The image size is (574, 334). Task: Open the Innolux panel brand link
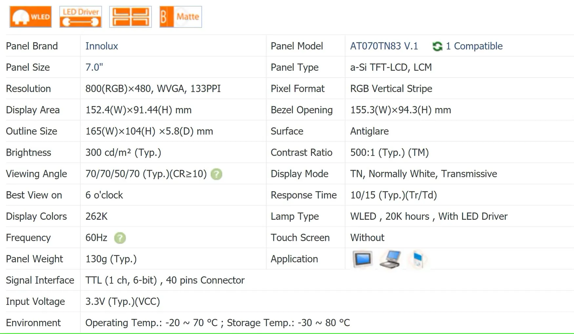102,46
